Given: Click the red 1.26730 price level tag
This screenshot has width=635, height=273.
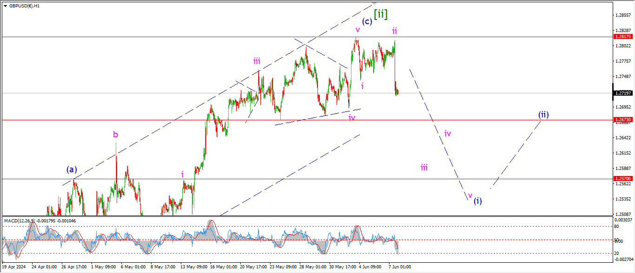Looking at the screenshot, I should 622,120.
